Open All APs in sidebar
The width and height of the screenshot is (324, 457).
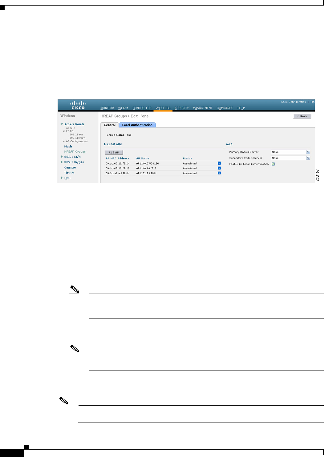[70, 128]
